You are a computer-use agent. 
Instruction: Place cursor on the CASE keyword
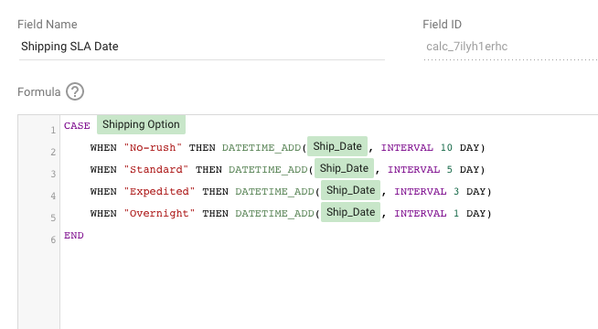coord(77,126)
